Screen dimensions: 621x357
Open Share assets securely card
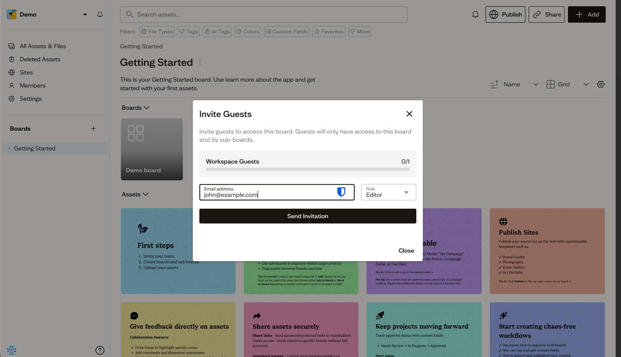coord(301,329)
